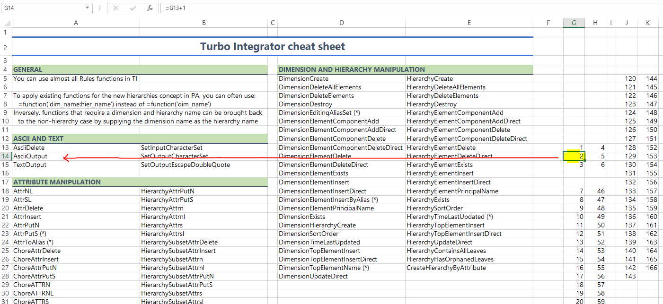This screenshot has height=304, width=663.
Task: Click the cell containing 120
Action: pos(627,78)
